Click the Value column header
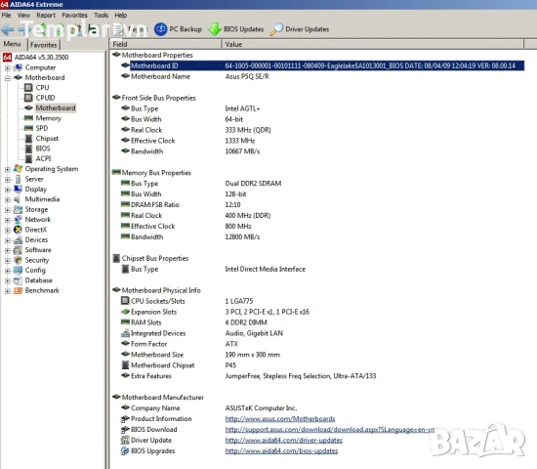This screenshot has width=537, height=469. (x=373, y=44)
